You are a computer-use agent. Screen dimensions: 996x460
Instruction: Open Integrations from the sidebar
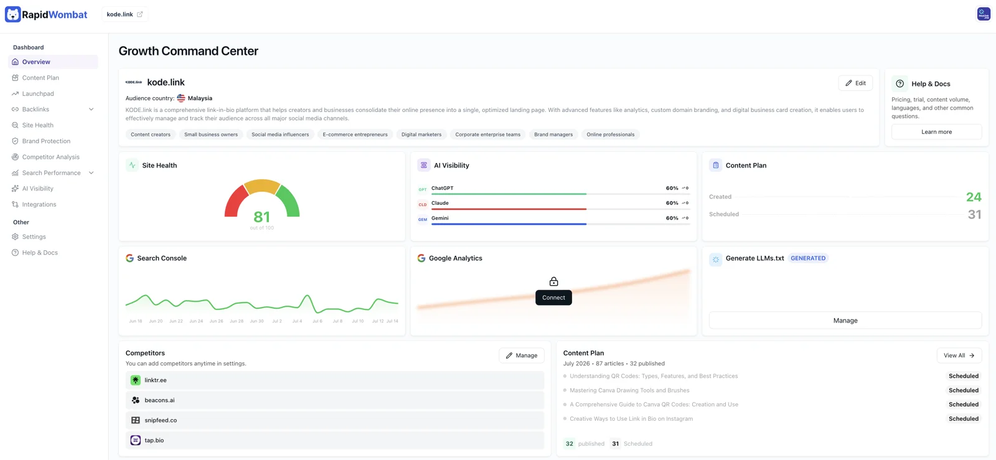[53, 204]
